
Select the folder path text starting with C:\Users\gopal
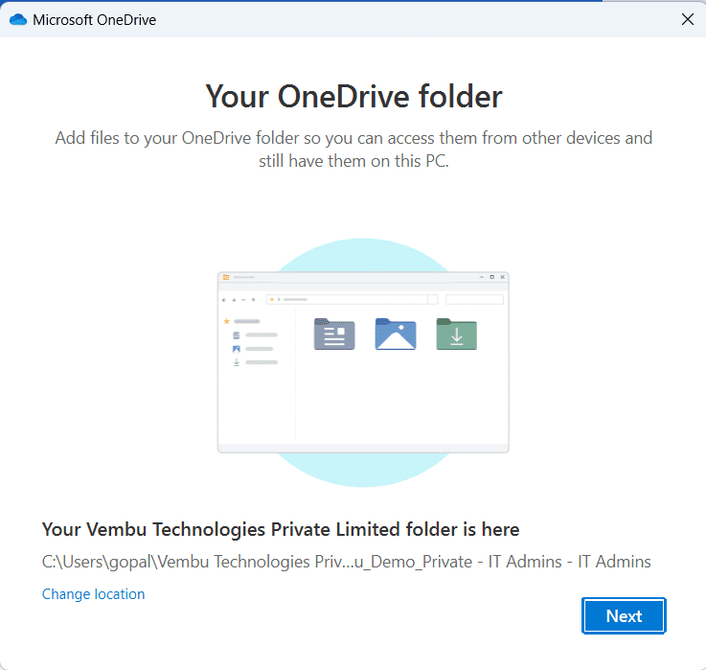[346, 562]
